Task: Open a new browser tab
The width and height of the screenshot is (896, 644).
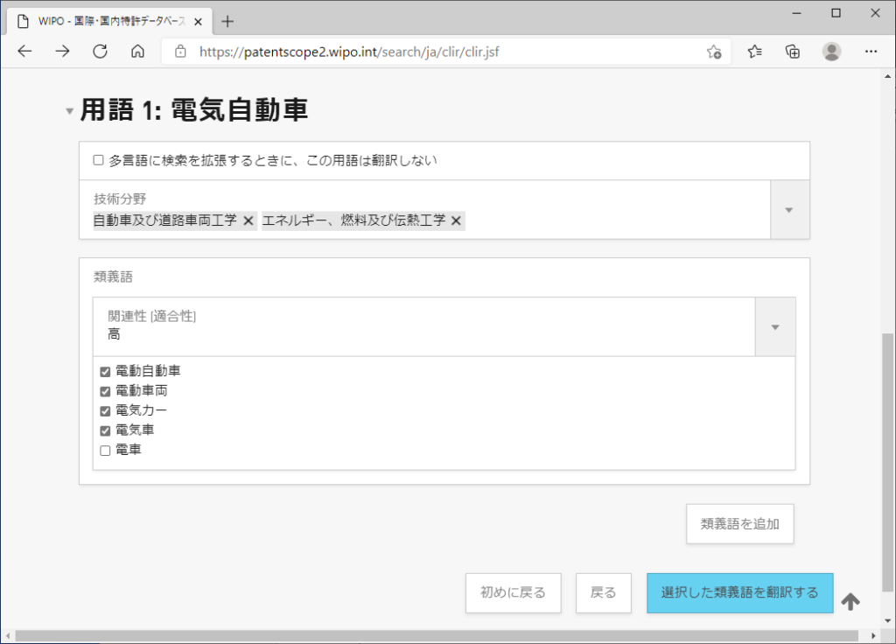Action: (x=227, y=21)
